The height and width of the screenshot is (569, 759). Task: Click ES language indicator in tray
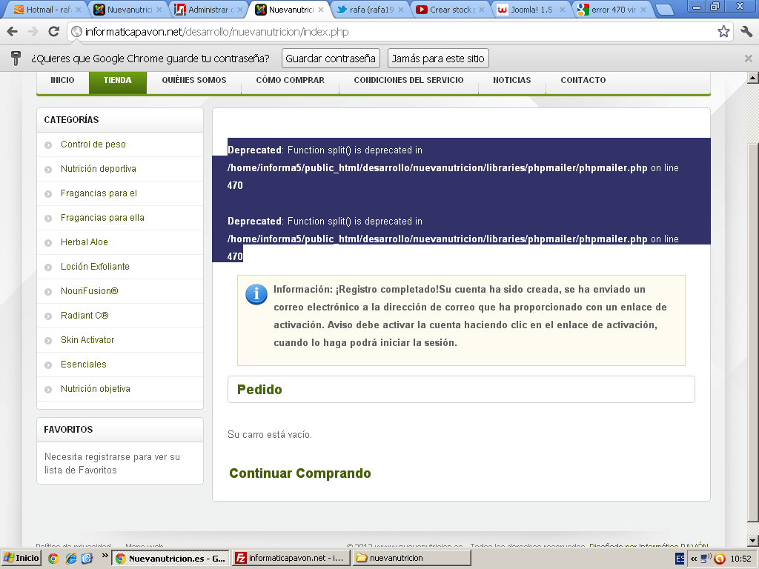point(680,559)
